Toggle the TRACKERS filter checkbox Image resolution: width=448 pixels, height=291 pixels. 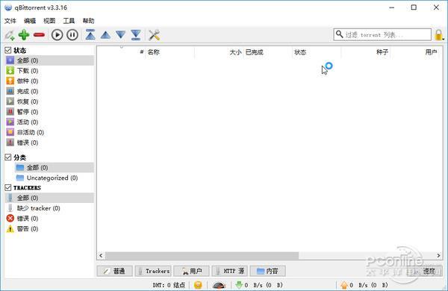[x=8, y=187]
